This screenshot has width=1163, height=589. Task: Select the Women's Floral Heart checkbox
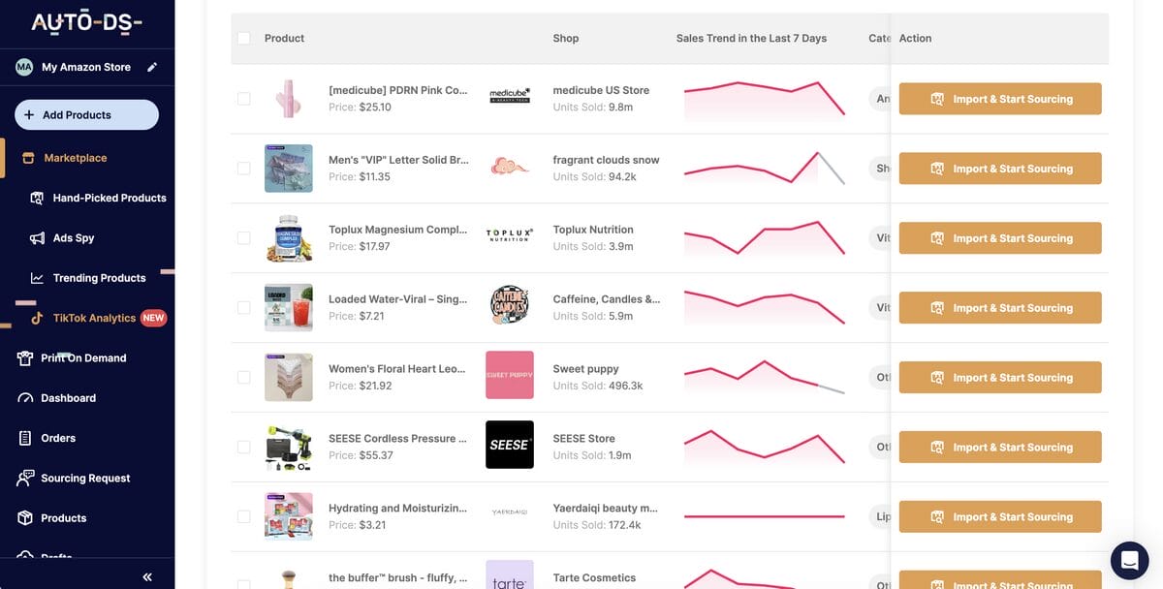pos(243,378)
